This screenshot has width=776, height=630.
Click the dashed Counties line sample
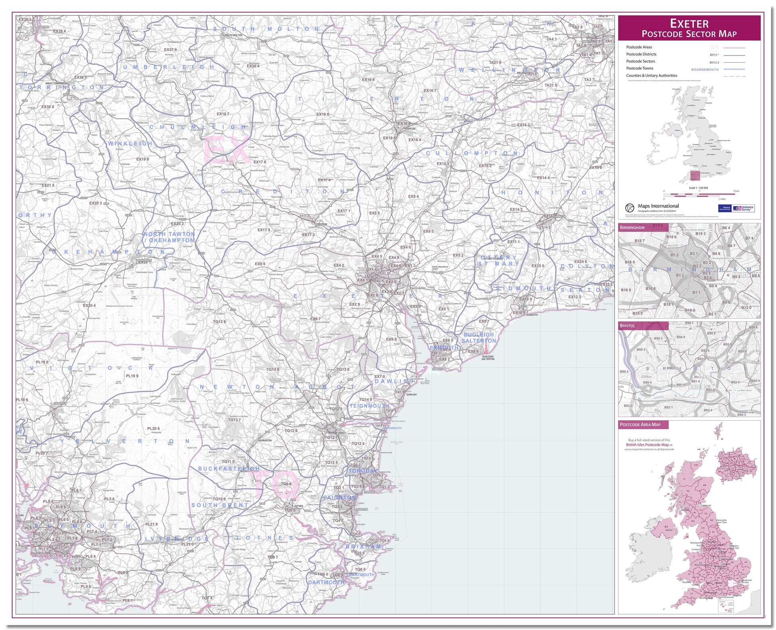(x=734, y=76)
